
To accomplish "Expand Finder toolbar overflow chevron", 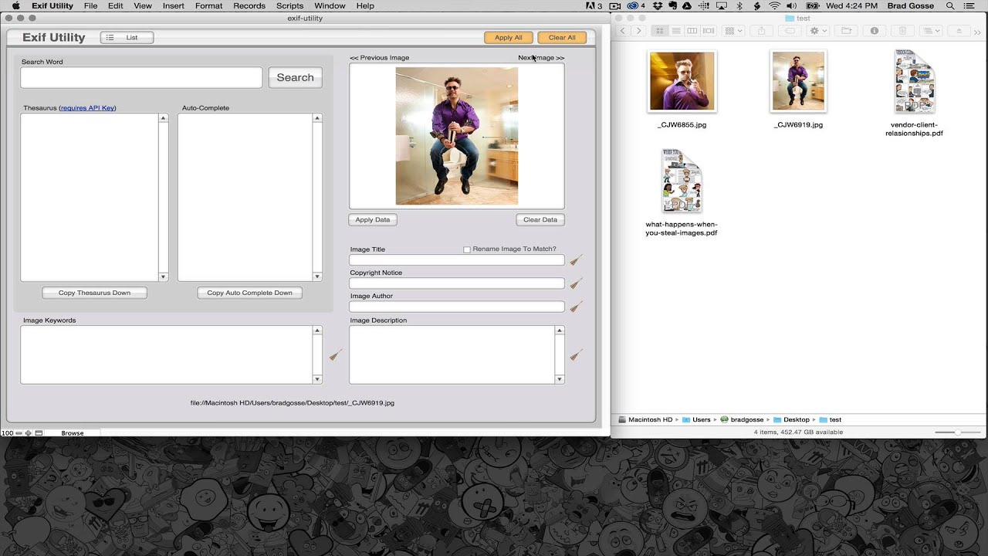I will coord(977,32).
